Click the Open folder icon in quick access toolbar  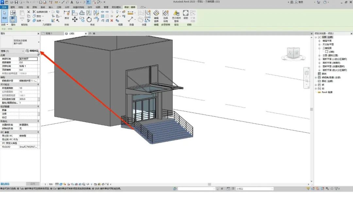click(11, 2)
